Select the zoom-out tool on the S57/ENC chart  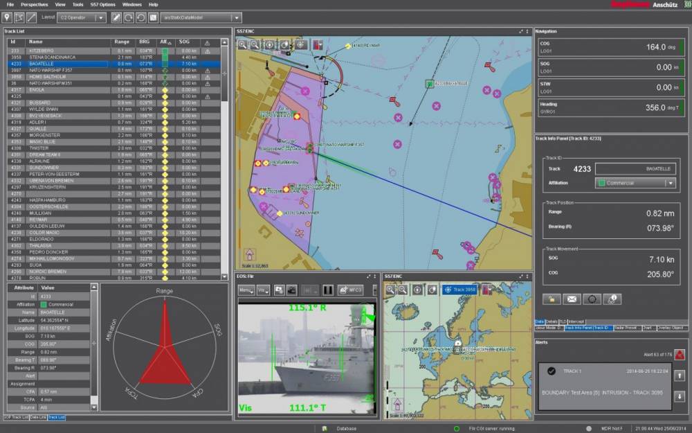click(x=255, y=43)
